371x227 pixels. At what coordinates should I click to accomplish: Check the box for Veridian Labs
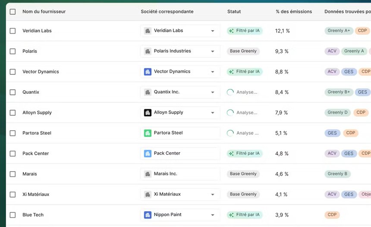[x=13, y=31]
